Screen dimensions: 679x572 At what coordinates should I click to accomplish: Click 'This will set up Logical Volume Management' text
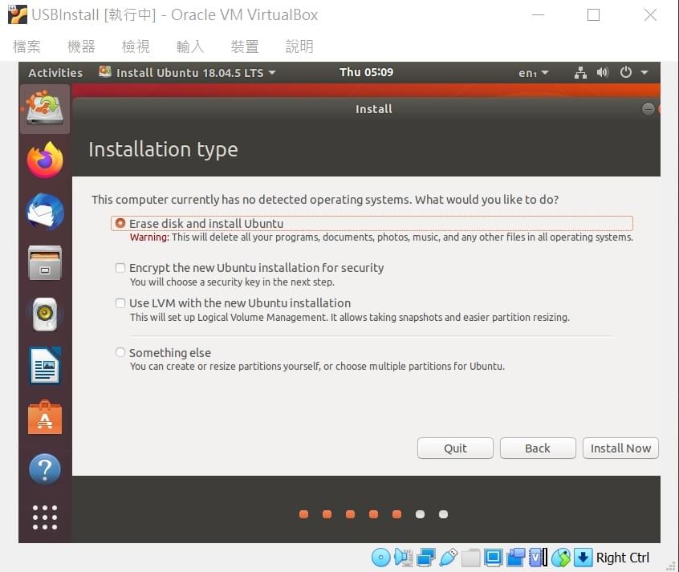point(350,318)
